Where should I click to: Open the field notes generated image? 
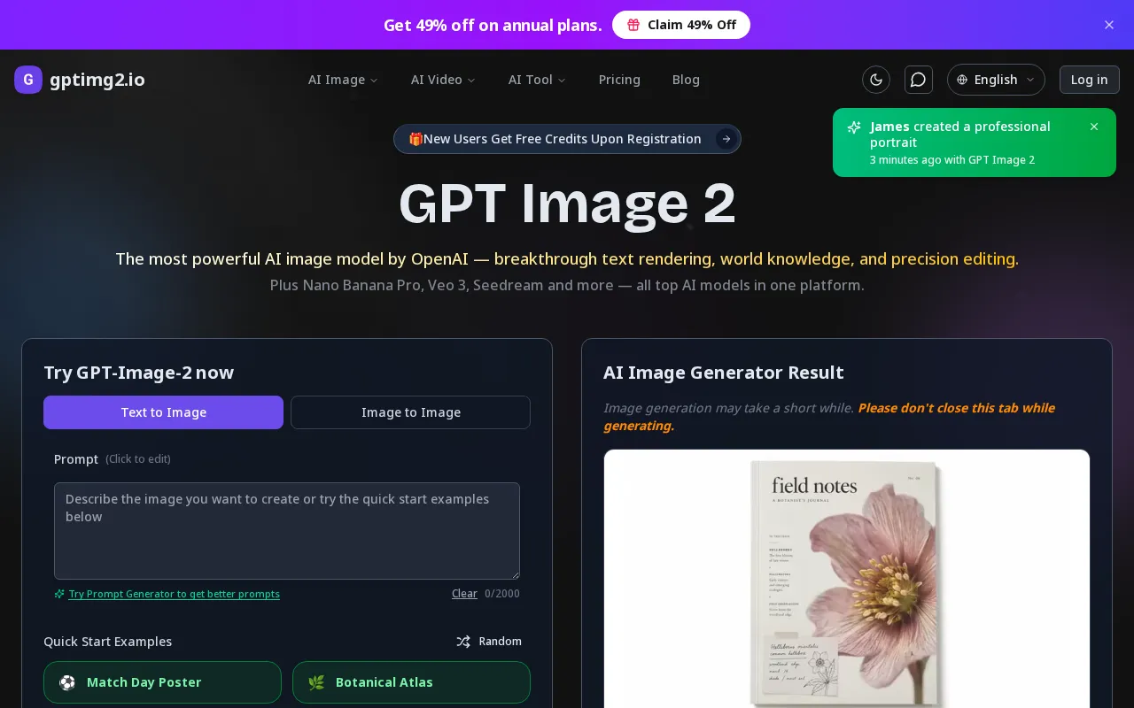[846, 579]
